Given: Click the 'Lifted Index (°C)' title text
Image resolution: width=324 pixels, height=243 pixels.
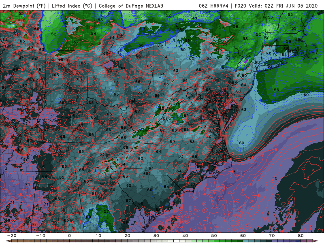Looking at the screenshot, I should coord(72,6).
